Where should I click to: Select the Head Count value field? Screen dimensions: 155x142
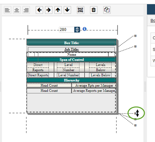49,90
